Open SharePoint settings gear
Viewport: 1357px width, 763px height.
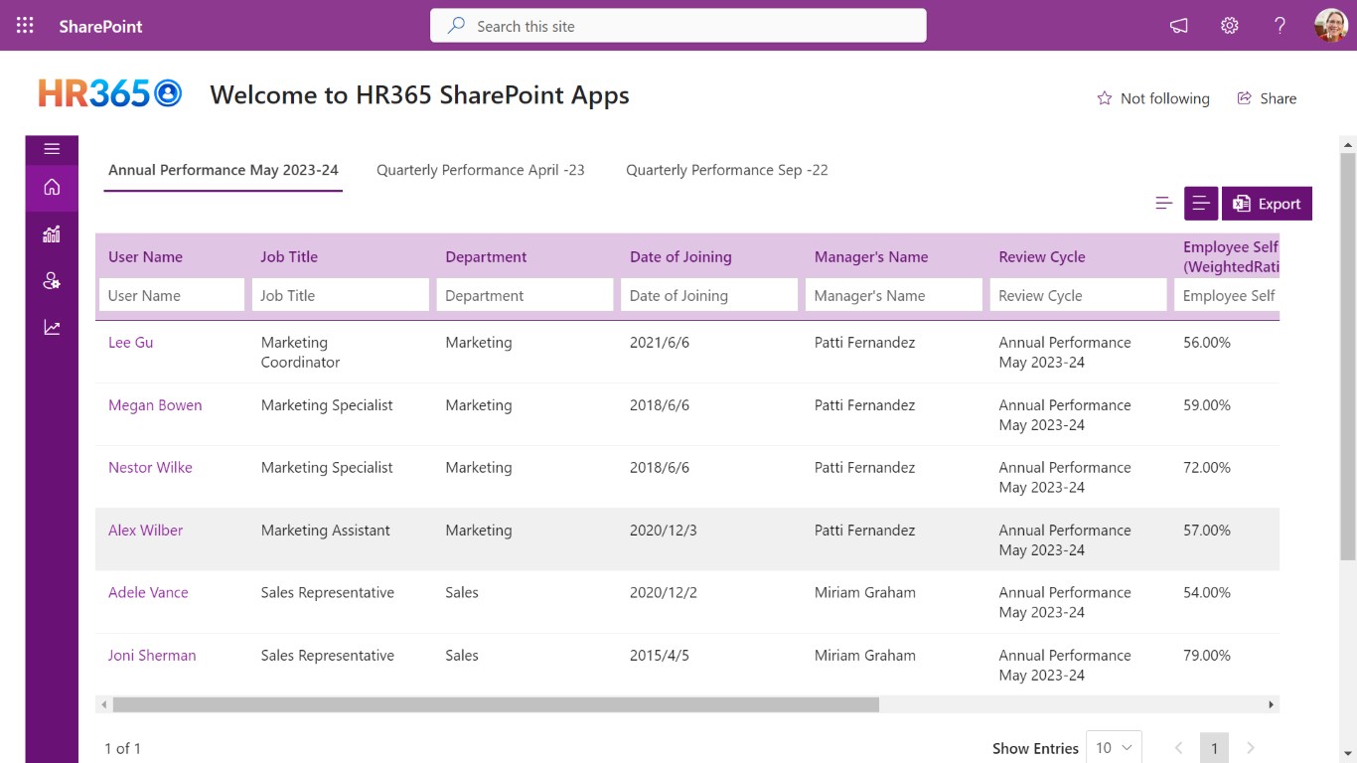[x=1230, y=26]
